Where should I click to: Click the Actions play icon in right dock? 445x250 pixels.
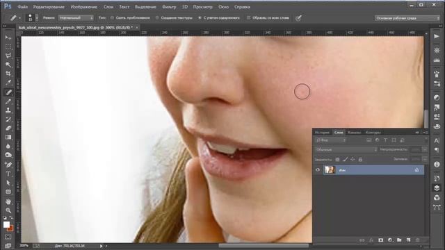(x=437, y=36)
